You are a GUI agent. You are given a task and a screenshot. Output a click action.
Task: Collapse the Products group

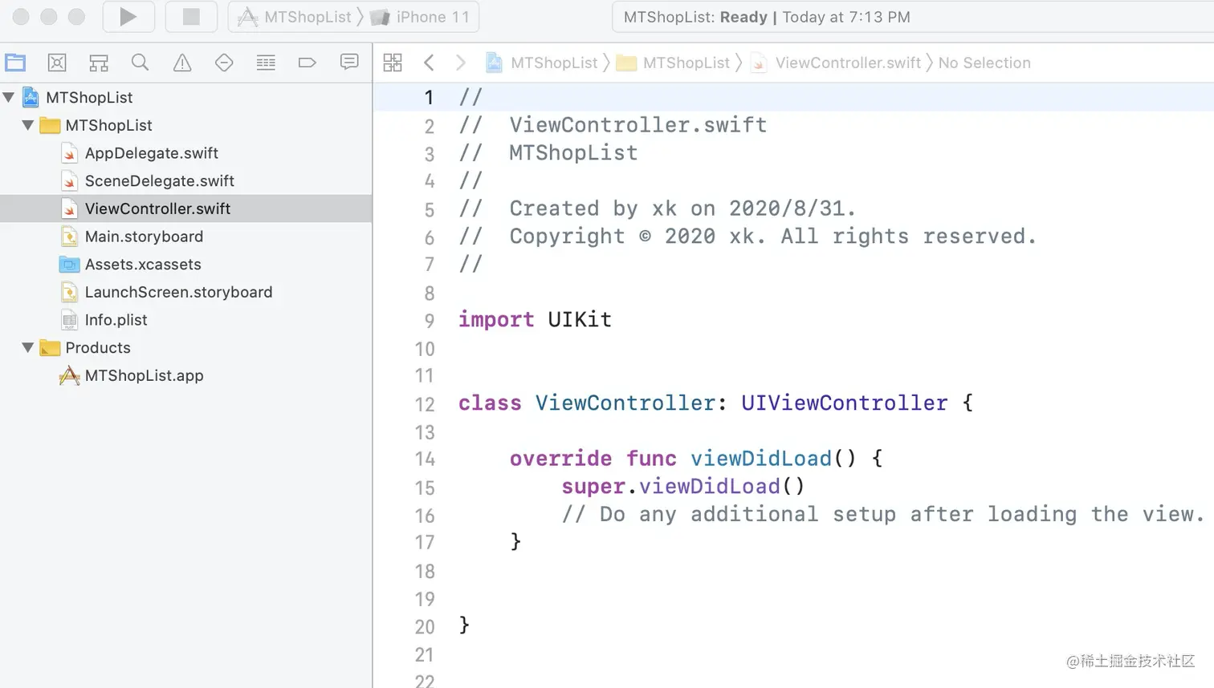[x=28, y=347]
